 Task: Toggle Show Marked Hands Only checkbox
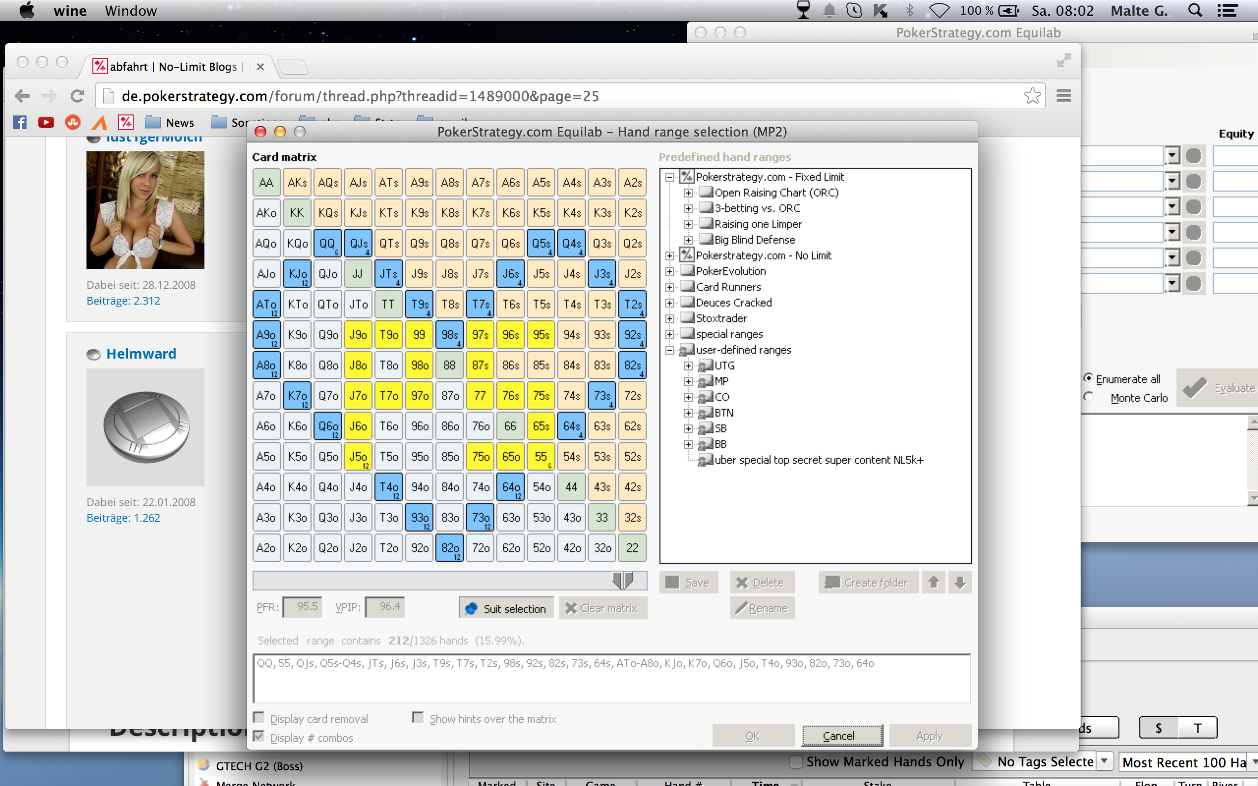[x=796, y=762]
